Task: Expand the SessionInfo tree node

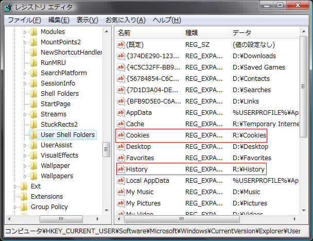Action: [24, 83]
